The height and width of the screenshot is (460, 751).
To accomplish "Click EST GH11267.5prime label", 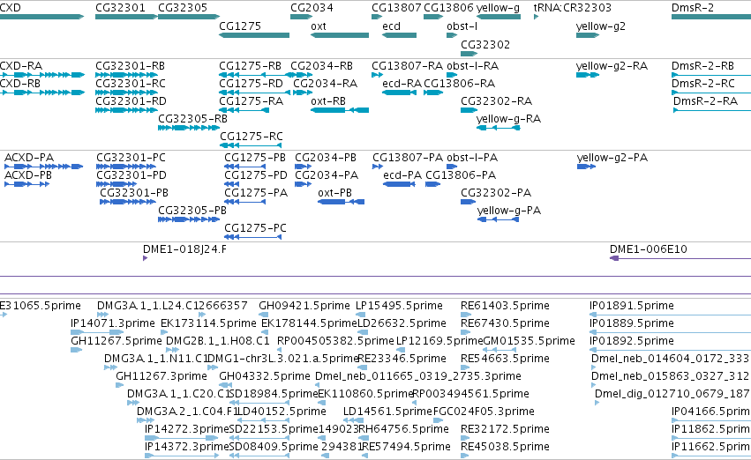I will click(116, 341).
